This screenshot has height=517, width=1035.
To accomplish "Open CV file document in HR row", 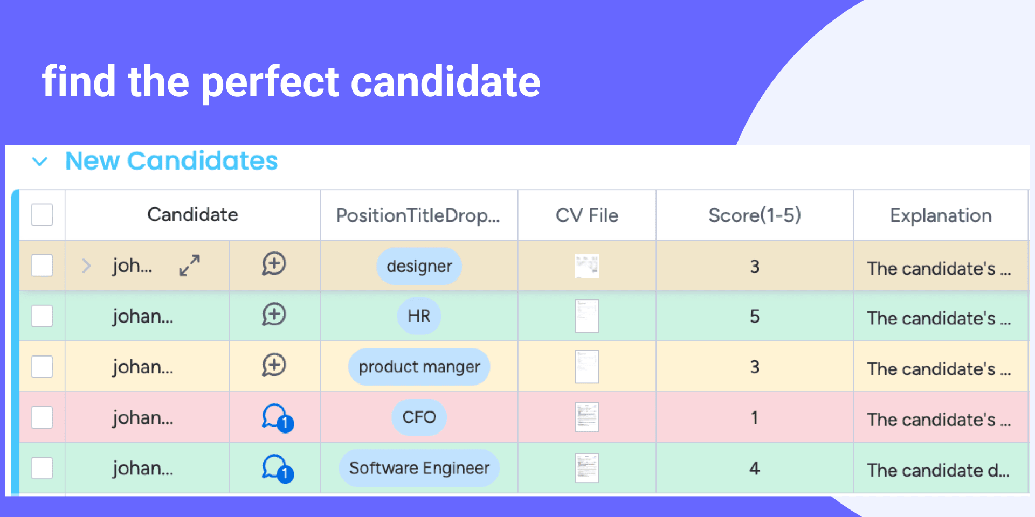I will (x=586, y=316).
